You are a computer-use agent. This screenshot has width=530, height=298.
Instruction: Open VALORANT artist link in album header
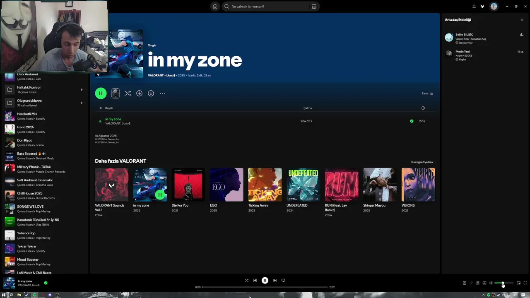156,75
